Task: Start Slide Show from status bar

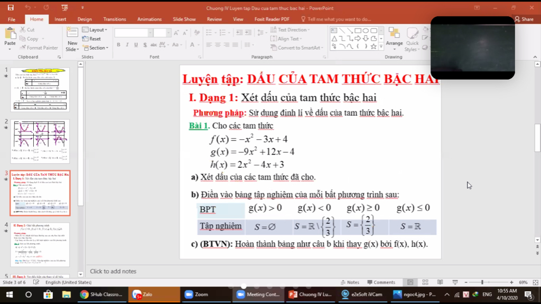Action: pyautogui.click(x=455, y=282)
